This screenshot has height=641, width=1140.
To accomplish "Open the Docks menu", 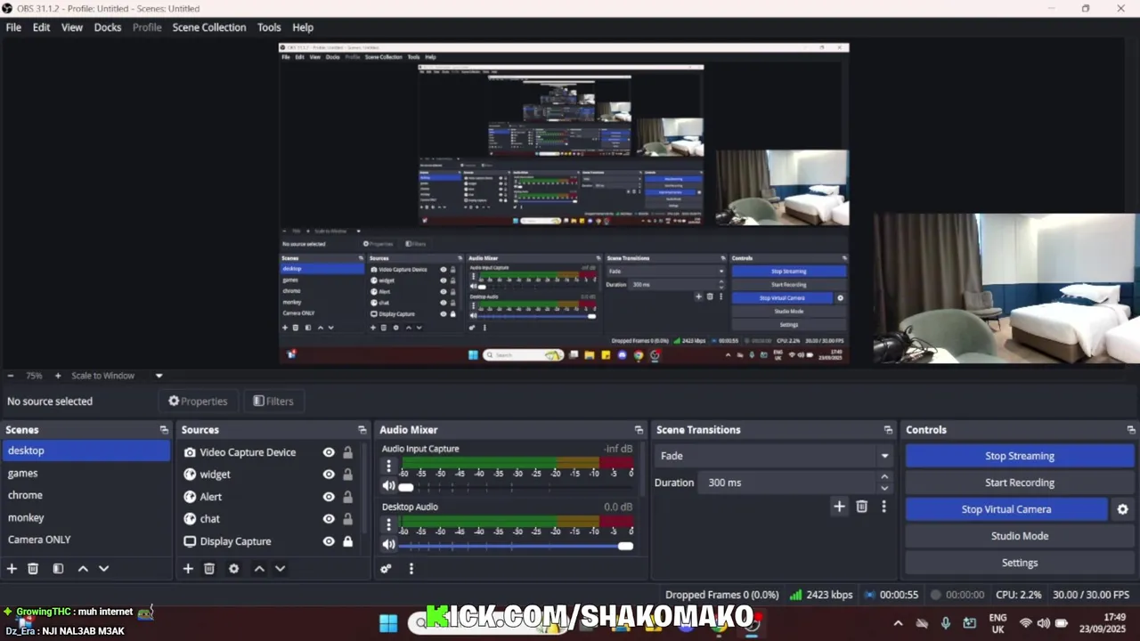I will 108,28.
